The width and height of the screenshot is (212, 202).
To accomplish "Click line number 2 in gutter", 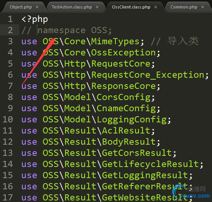I will (x=10, y=30).
